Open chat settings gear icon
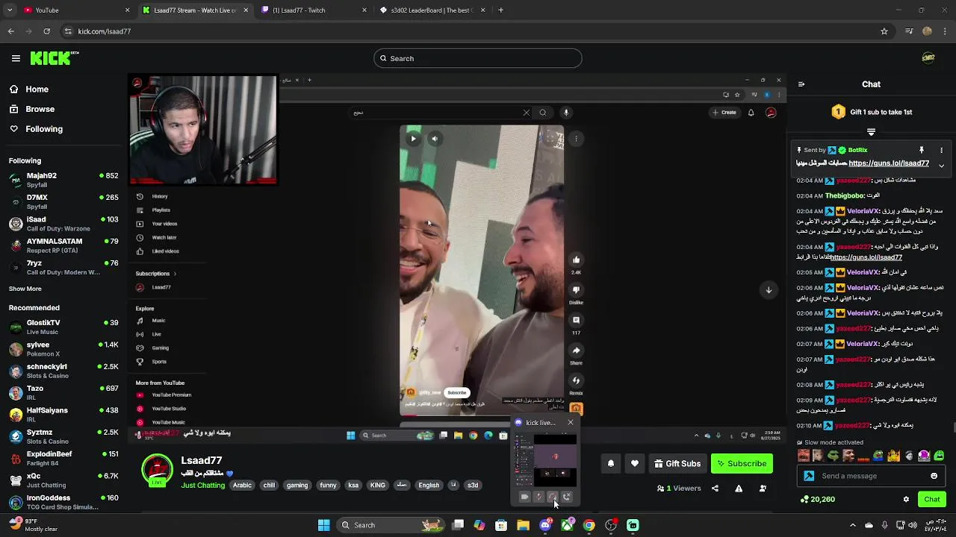Image resolution: width=956 pixels, height=537 pixels. click(906, 499)
